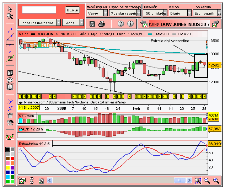Click the scrollbar right arrow
The image size is (225, 188).
tap(189, 180)
